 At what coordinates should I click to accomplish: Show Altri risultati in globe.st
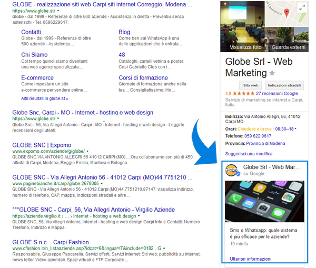click(45, 98)
